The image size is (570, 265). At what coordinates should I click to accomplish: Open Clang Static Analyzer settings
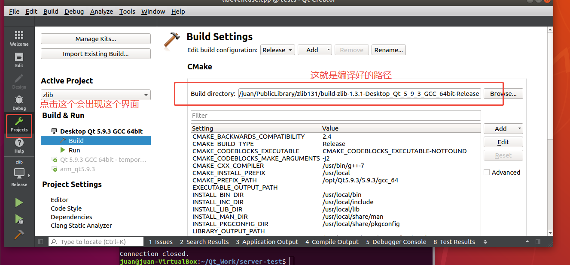click(x=81, y=226)
